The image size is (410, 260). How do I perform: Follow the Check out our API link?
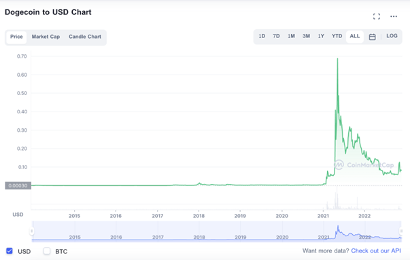(376, 251)
